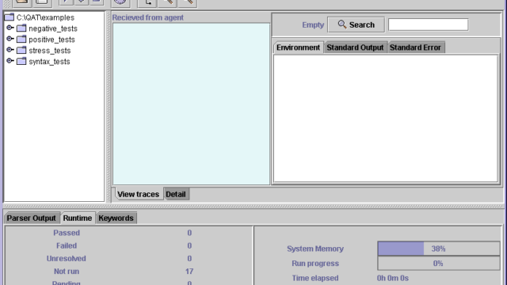Expand the positive_tests folder node
The height and width of the screenshot is (285, 507).
10,39
